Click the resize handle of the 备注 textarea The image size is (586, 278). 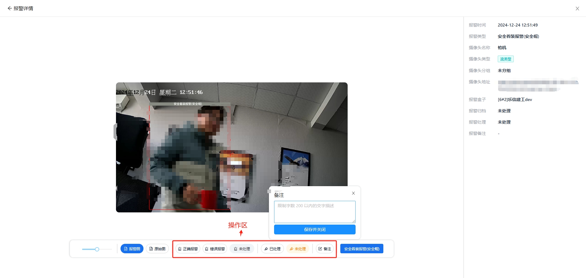point(354,221)
